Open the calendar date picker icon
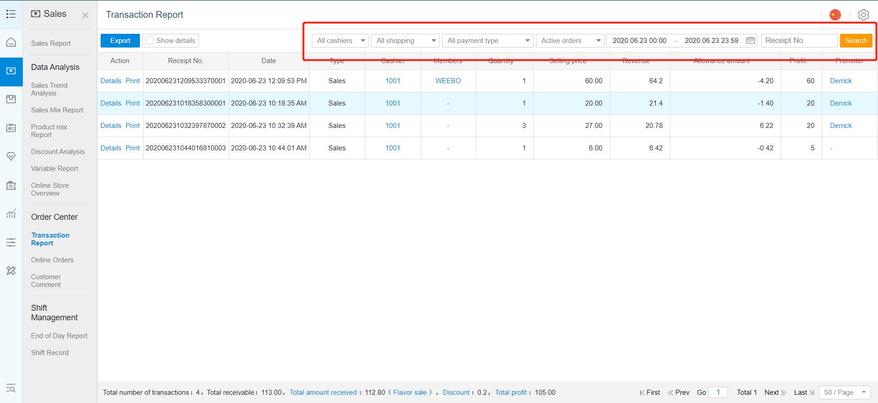Image resolution: width=878 pixels, height=403 pixels. 750,41
